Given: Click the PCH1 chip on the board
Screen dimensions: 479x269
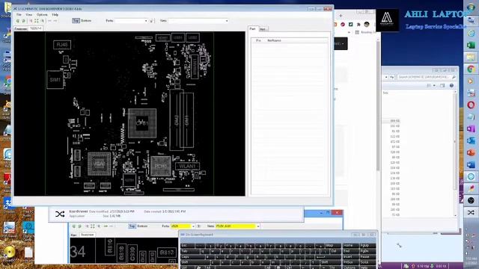Looking at the screenshot, I should [161, 166].
